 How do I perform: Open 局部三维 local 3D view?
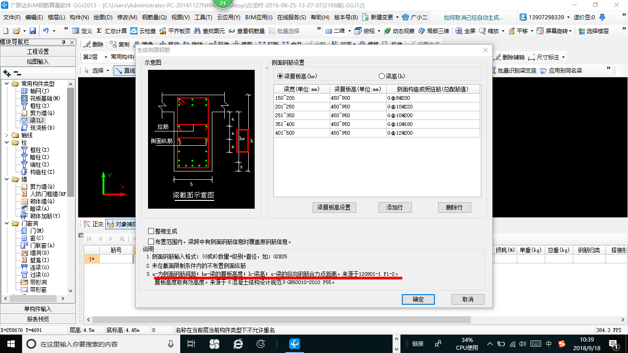pos(434,31)
